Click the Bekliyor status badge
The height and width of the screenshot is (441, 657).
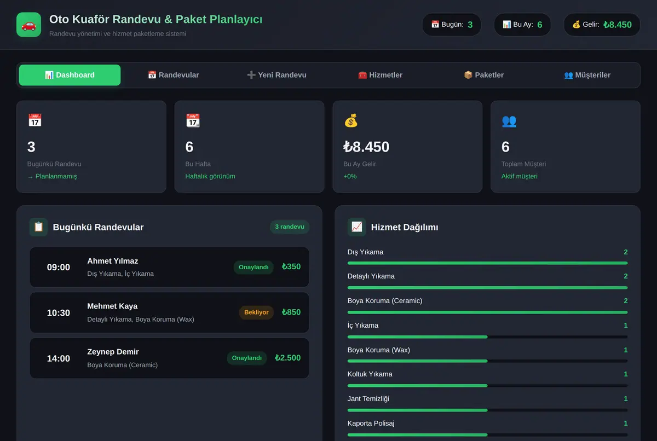(256, 312)
